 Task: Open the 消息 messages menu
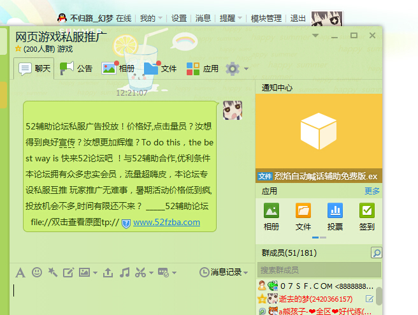203,18
